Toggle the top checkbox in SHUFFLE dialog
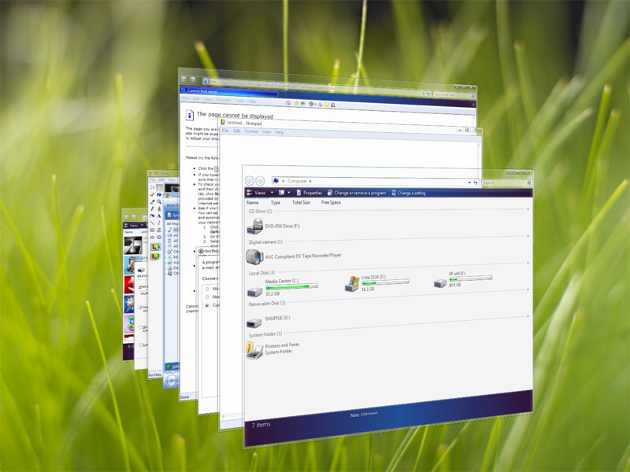Screen dimensions: 630x472 click(140, 308)
